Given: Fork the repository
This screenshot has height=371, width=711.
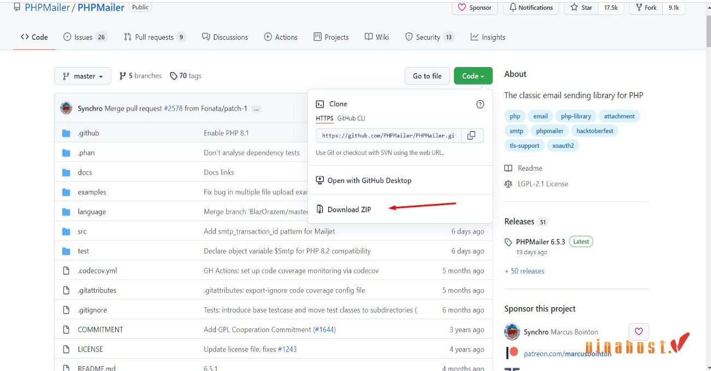Looking at the screenshot, I should pos(644,8).
